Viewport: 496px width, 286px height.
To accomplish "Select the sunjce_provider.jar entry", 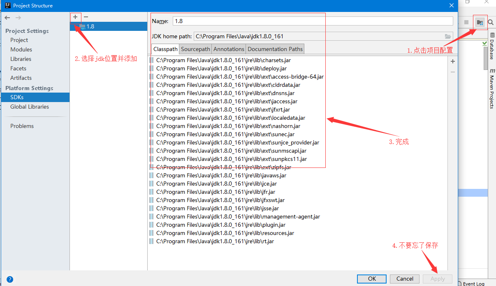I will click(x=298, y=142).
